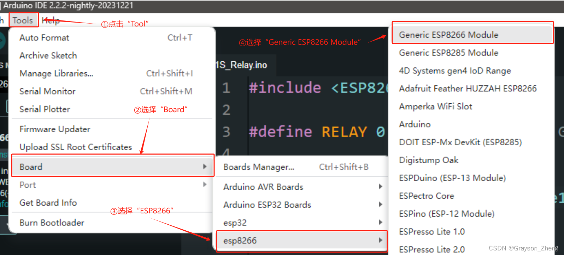Image resolution: width=564 pixels, height=255 pixels.
Task: Select Firmware Updater
Action: click(x=112, y=129)
